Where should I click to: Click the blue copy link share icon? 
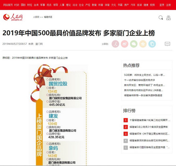coord(152,44)
